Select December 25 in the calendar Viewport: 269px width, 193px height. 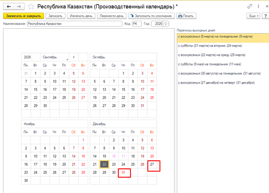click(x=133, y=164)
